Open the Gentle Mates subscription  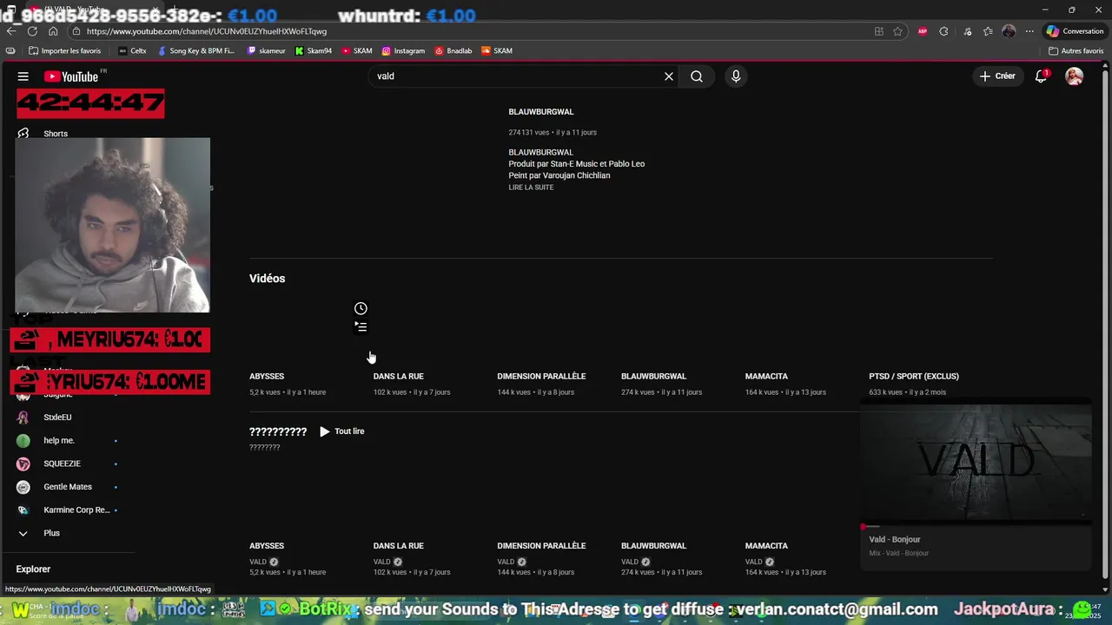[x=68, y=487]
